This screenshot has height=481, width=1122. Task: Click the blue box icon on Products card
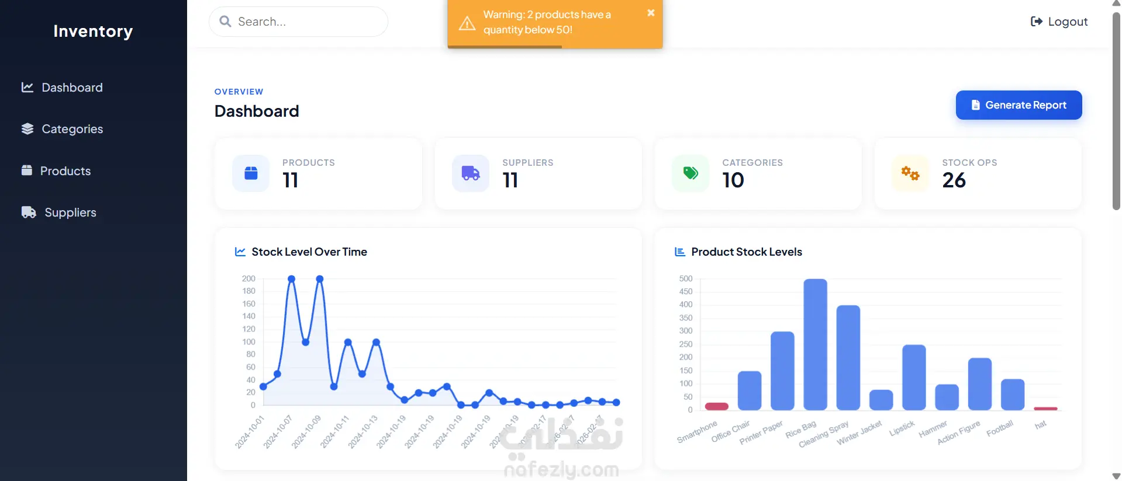point(251,173)
